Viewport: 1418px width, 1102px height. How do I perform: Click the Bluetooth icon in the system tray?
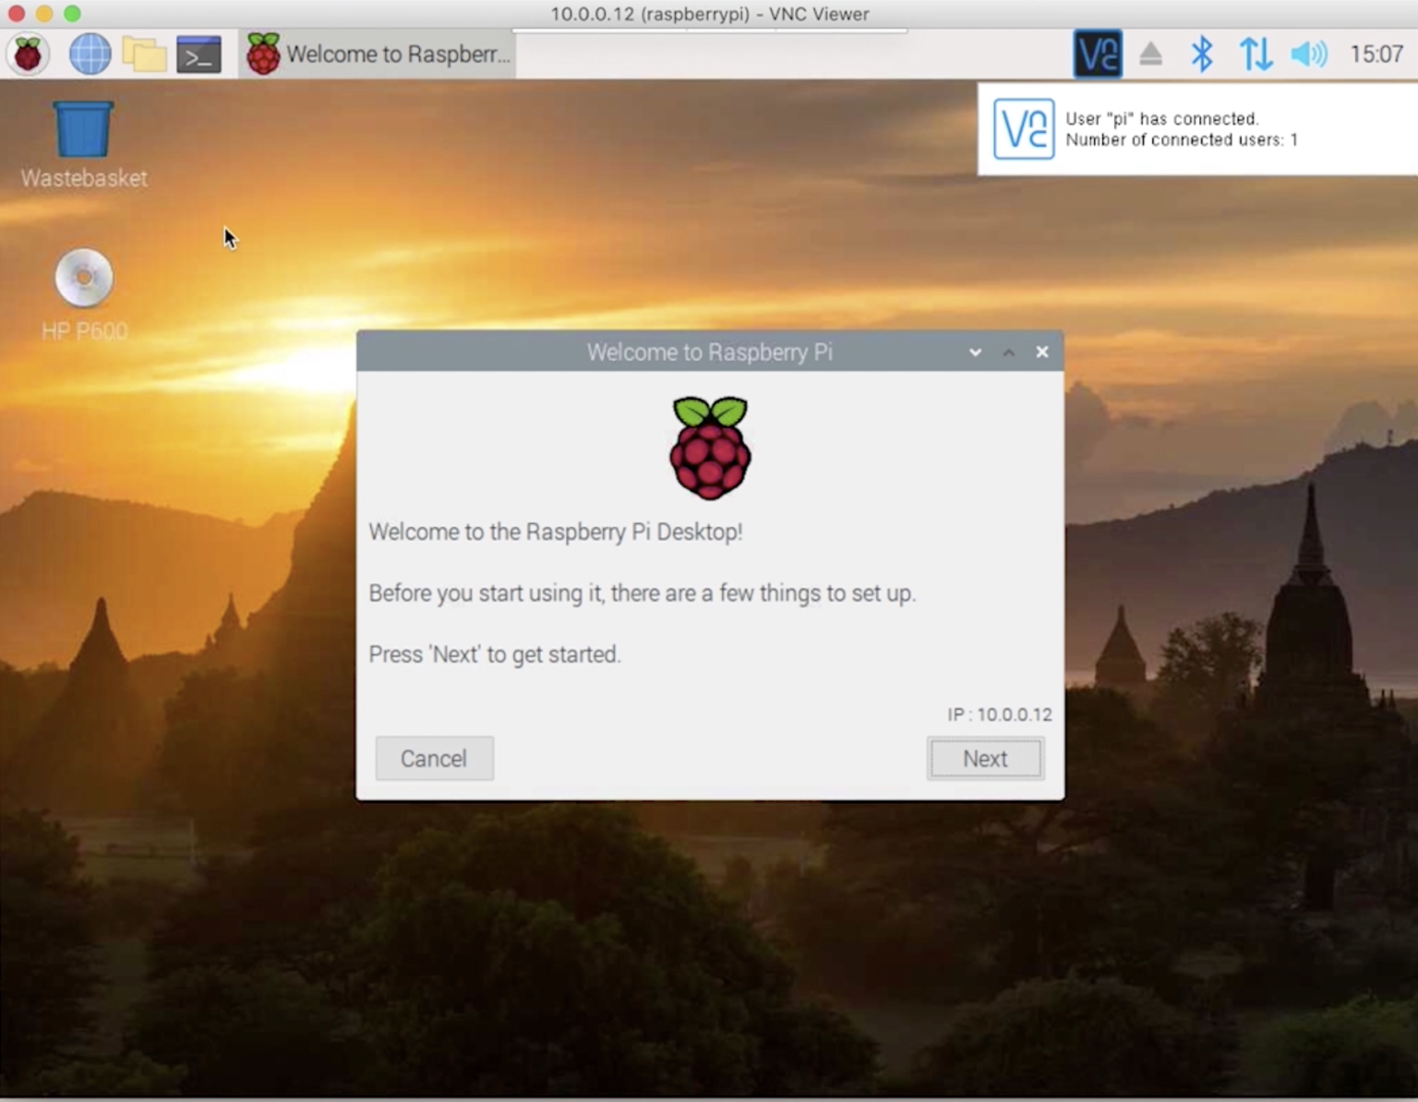(1202, 54)
